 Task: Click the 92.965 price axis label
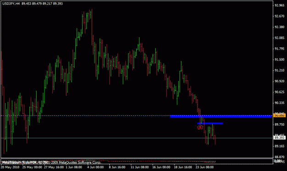[x=280, y=6]
